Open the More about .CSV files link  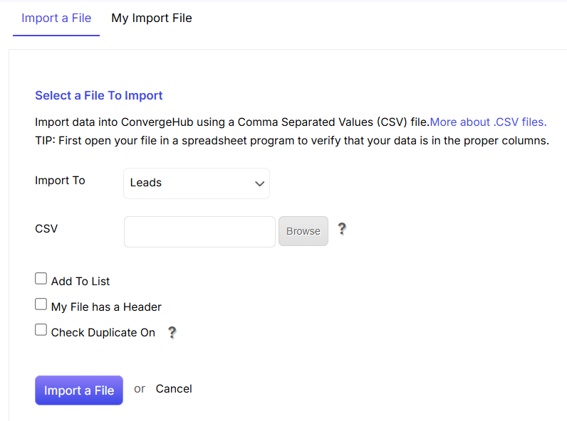coord(488,122)
